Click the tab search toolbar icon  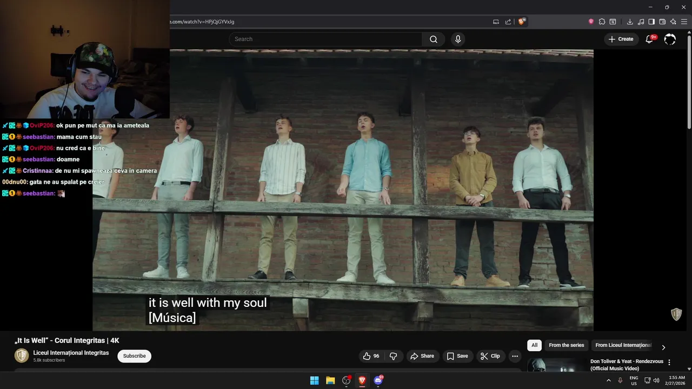tap(613, 22)
